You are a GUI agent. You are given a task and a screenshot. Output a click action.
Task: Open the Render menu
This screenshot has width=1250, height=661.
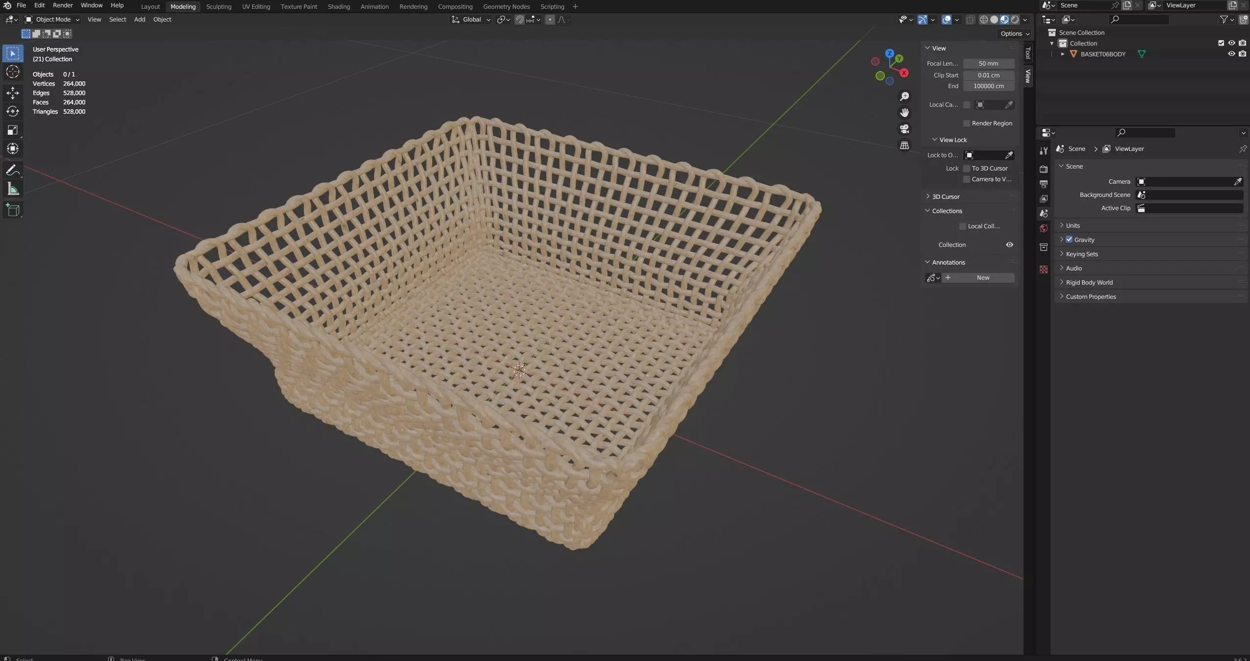tap(63, 5)
